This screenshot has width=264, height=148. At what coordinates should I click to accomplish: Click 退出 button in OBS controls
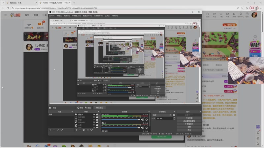coord(189,130)
